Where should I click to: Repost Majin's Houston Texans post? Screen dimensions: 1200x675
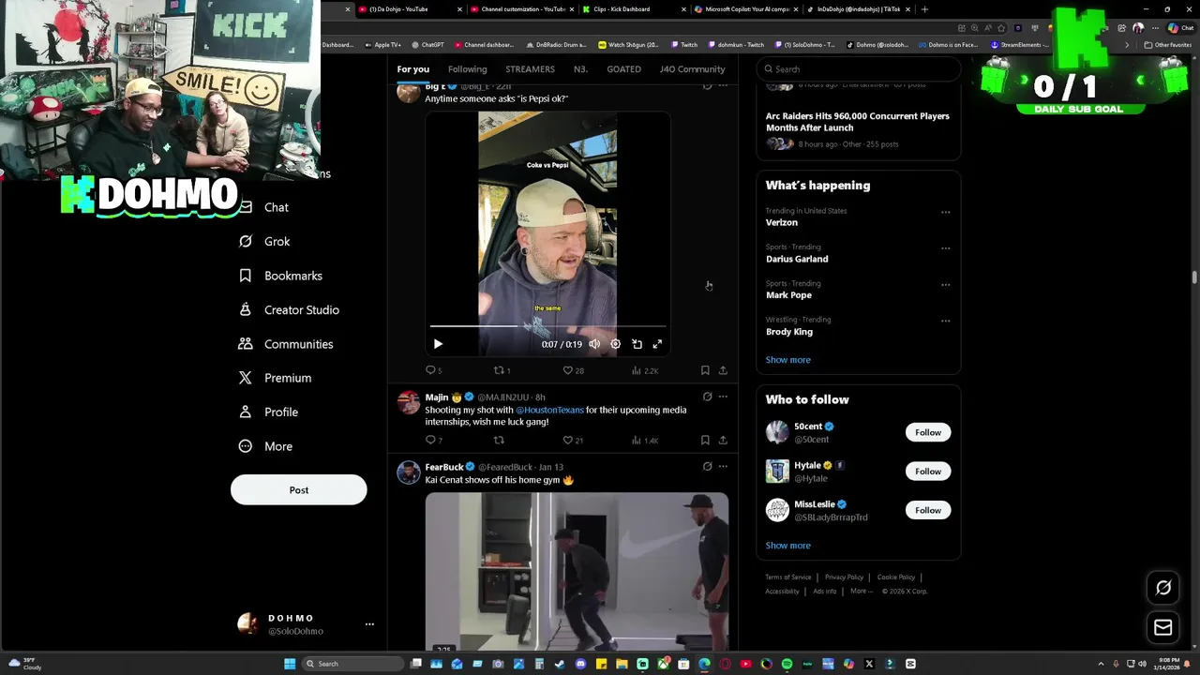pos(499,440)
